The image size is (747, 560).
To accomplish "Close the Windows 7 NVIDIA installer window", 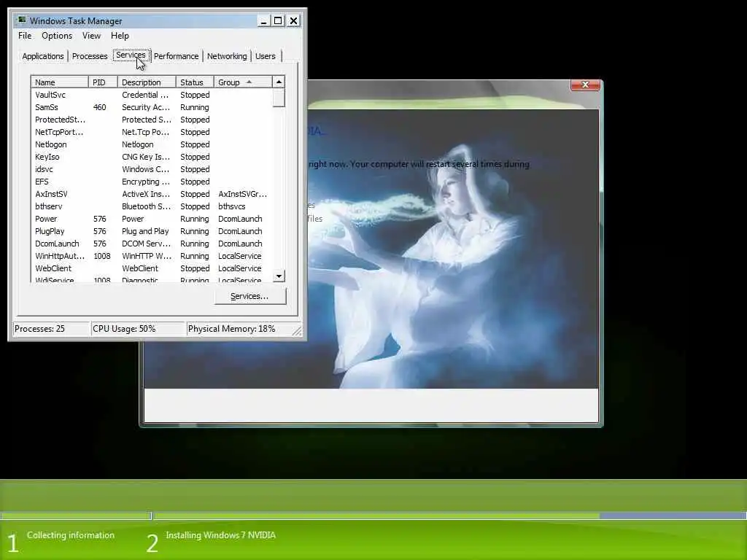I will pyautogui.click(x=586, y=85).
